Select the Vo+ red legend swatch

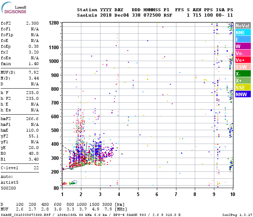(243, 60)
